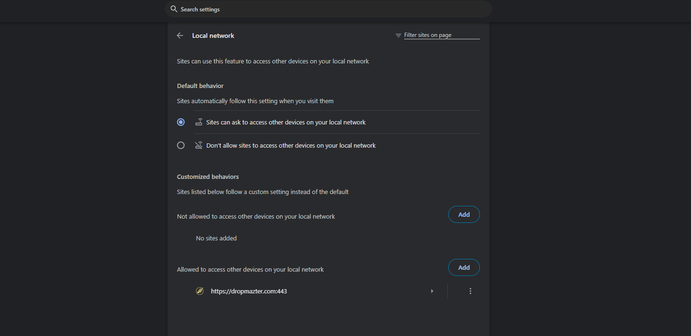Click the magnifier icon in Search settings
This screenshot has height=336, width=691.
point(174,9)
